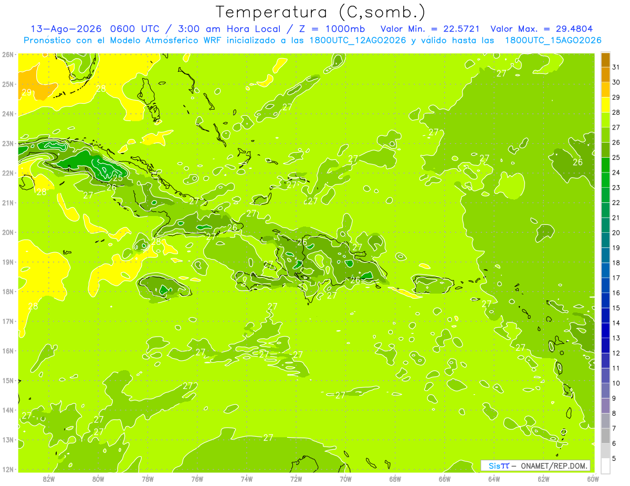Click the color scale tick label 5
The height and width of the screenshot is (486, 630).
pyautogui.click(x=614, y=459)
